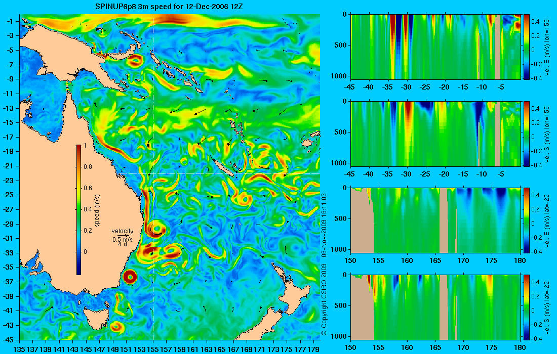This screenshot has height=354, width=557.
Task: Click the map longitude tick label "167"
Action: click(x=233, y=349)
